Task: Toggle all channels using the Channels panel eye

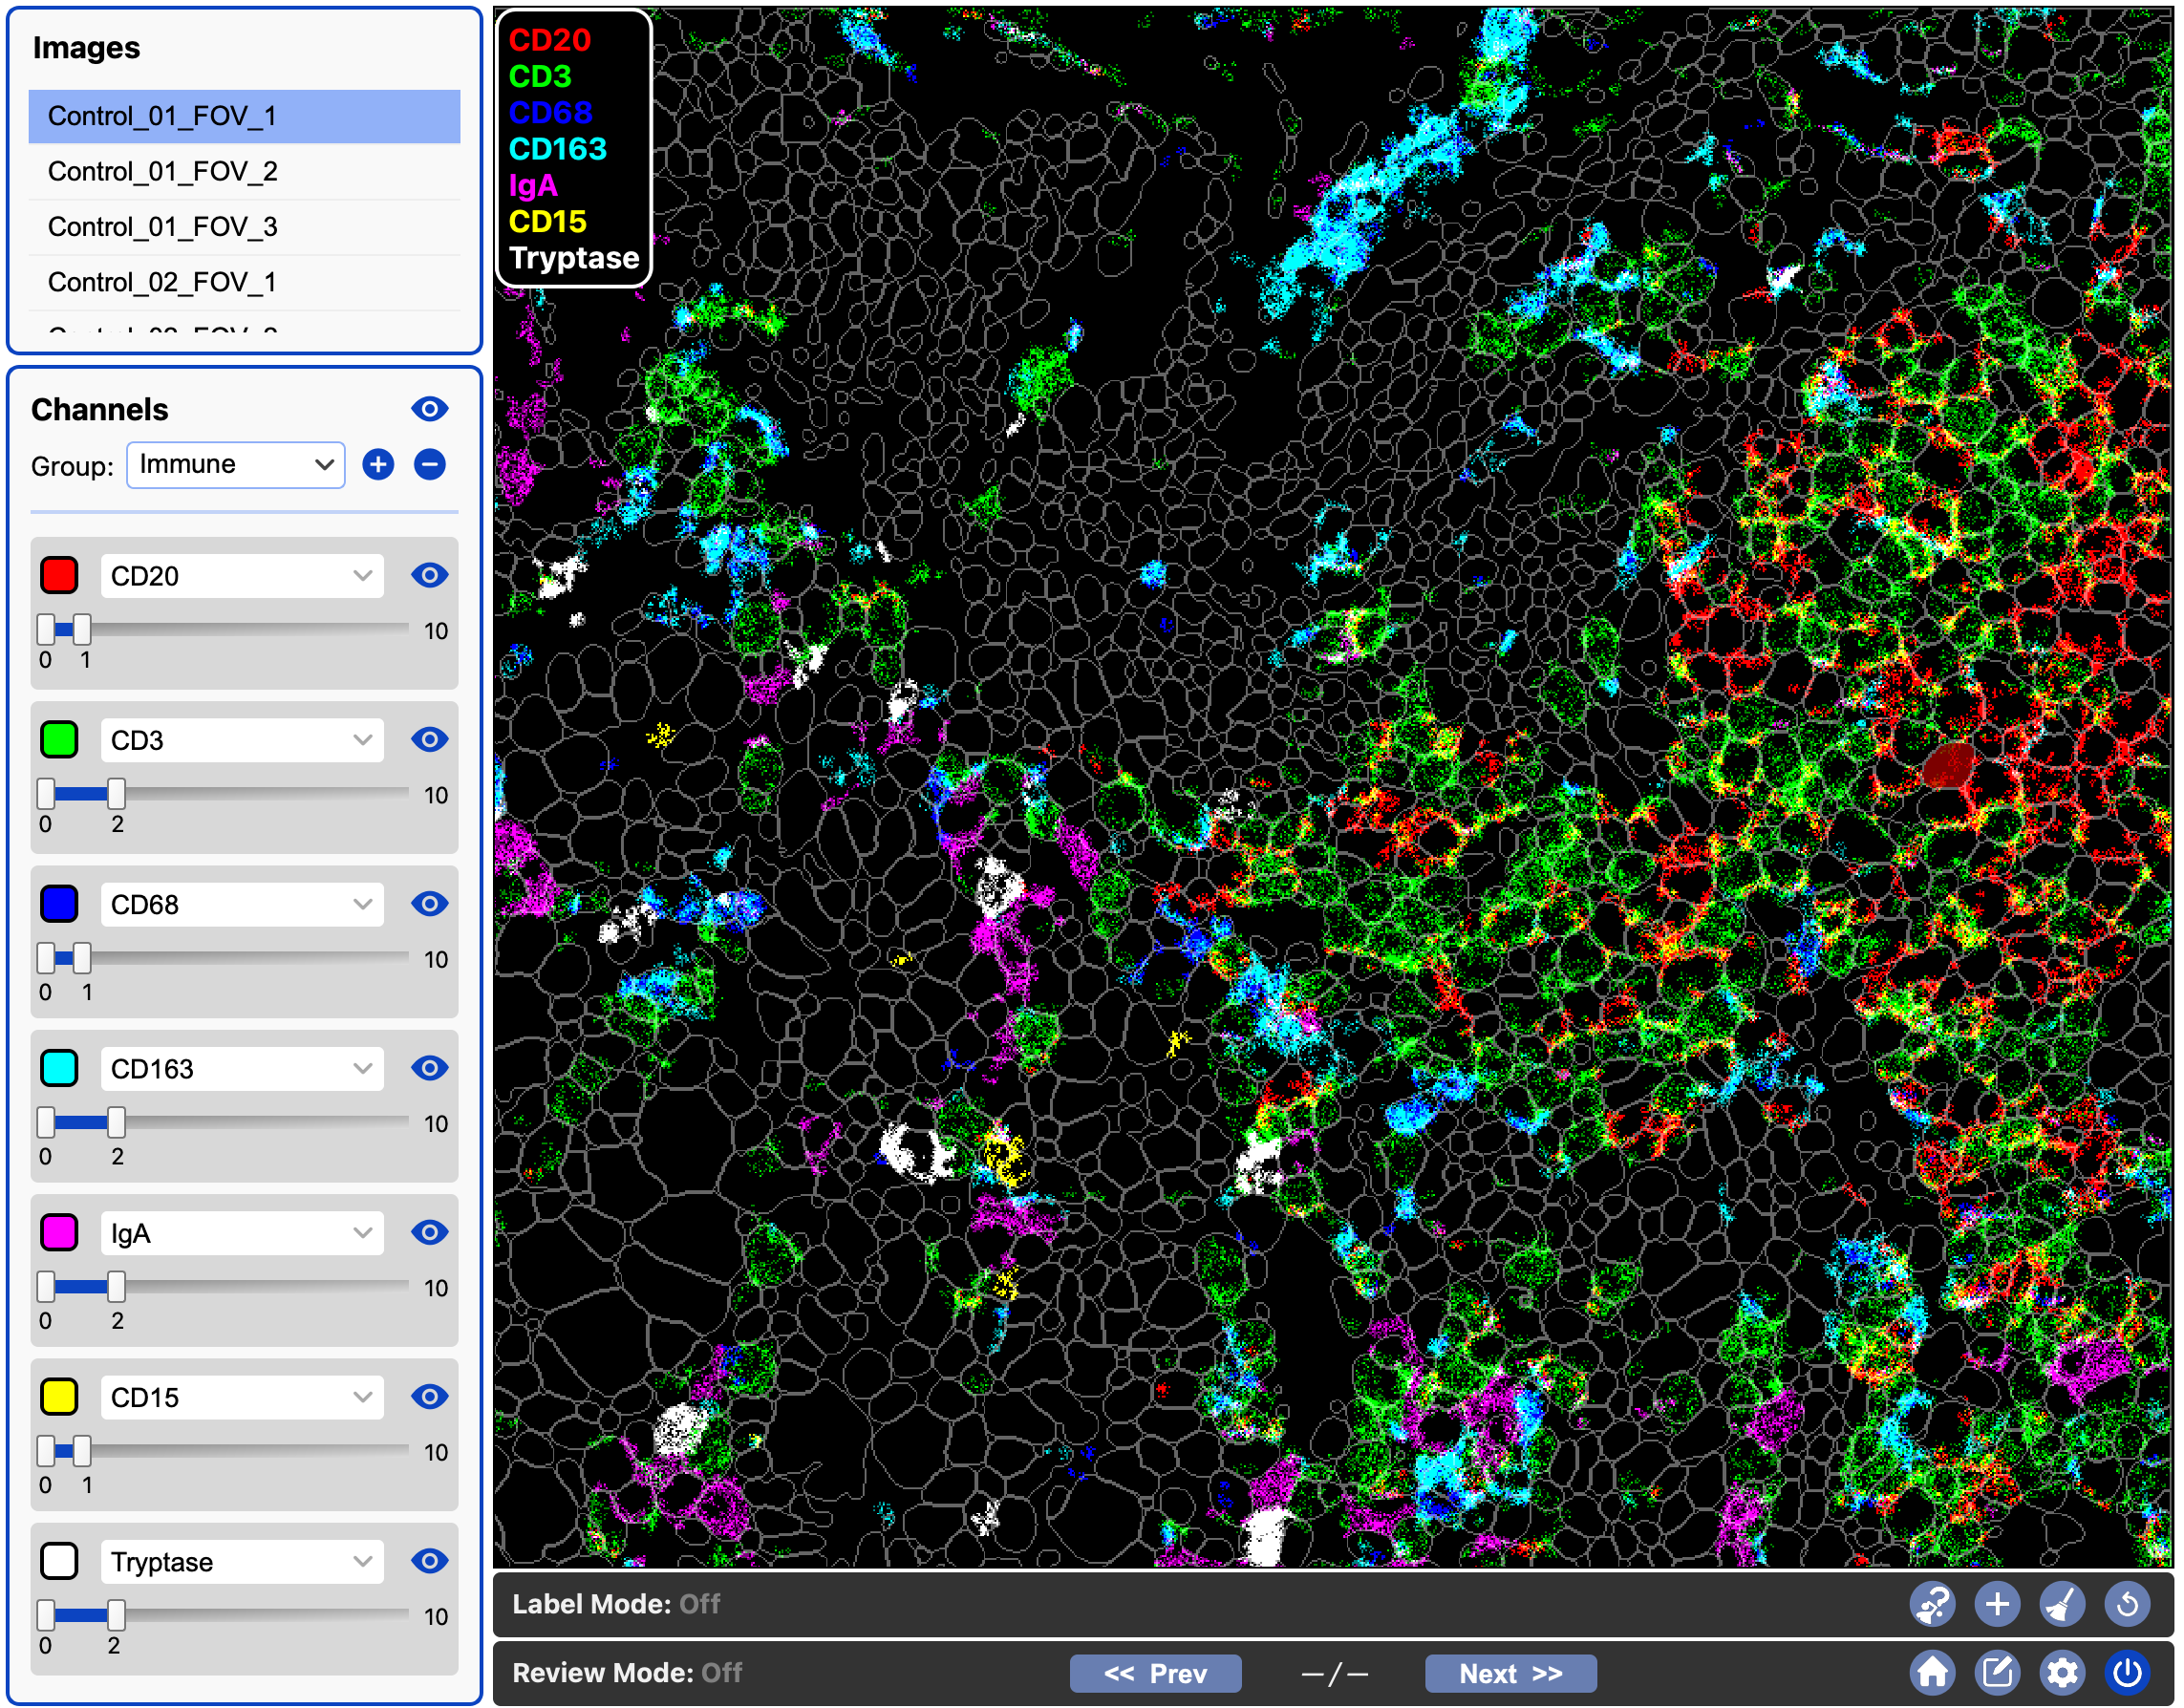Action: pos(430,408)
